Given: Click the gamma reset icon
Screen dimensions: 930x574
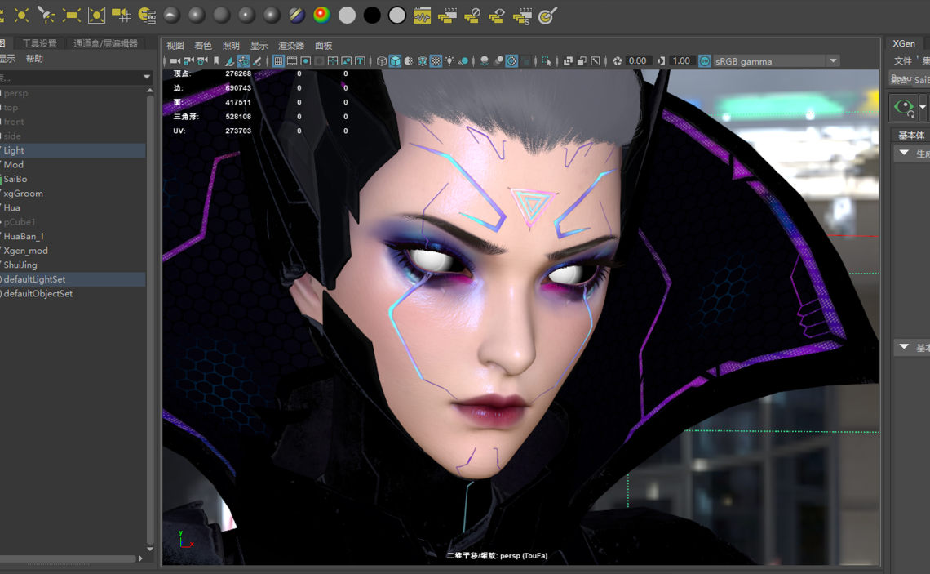Looking at the screenshot, I should pyautogui.click(x=661, y=61).
